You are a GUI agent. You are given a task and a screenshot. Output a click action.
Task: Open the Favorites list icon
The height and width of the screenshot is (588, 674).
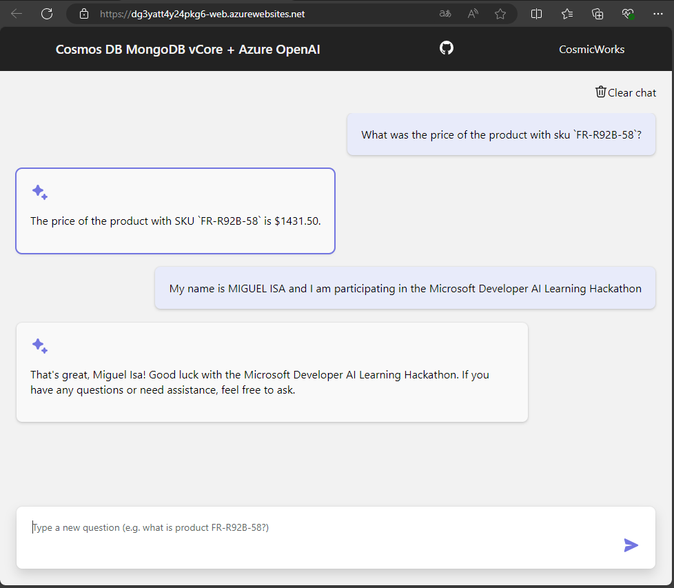pyautogui.click(x=567, y=14)
